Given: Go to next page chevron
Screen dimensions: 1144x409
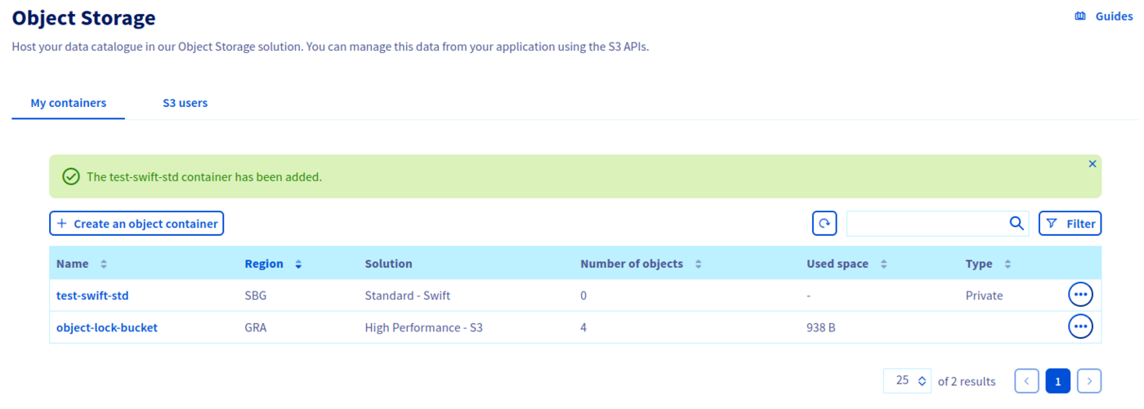Looking at the screenshot, I should [x=1089, y=380].
